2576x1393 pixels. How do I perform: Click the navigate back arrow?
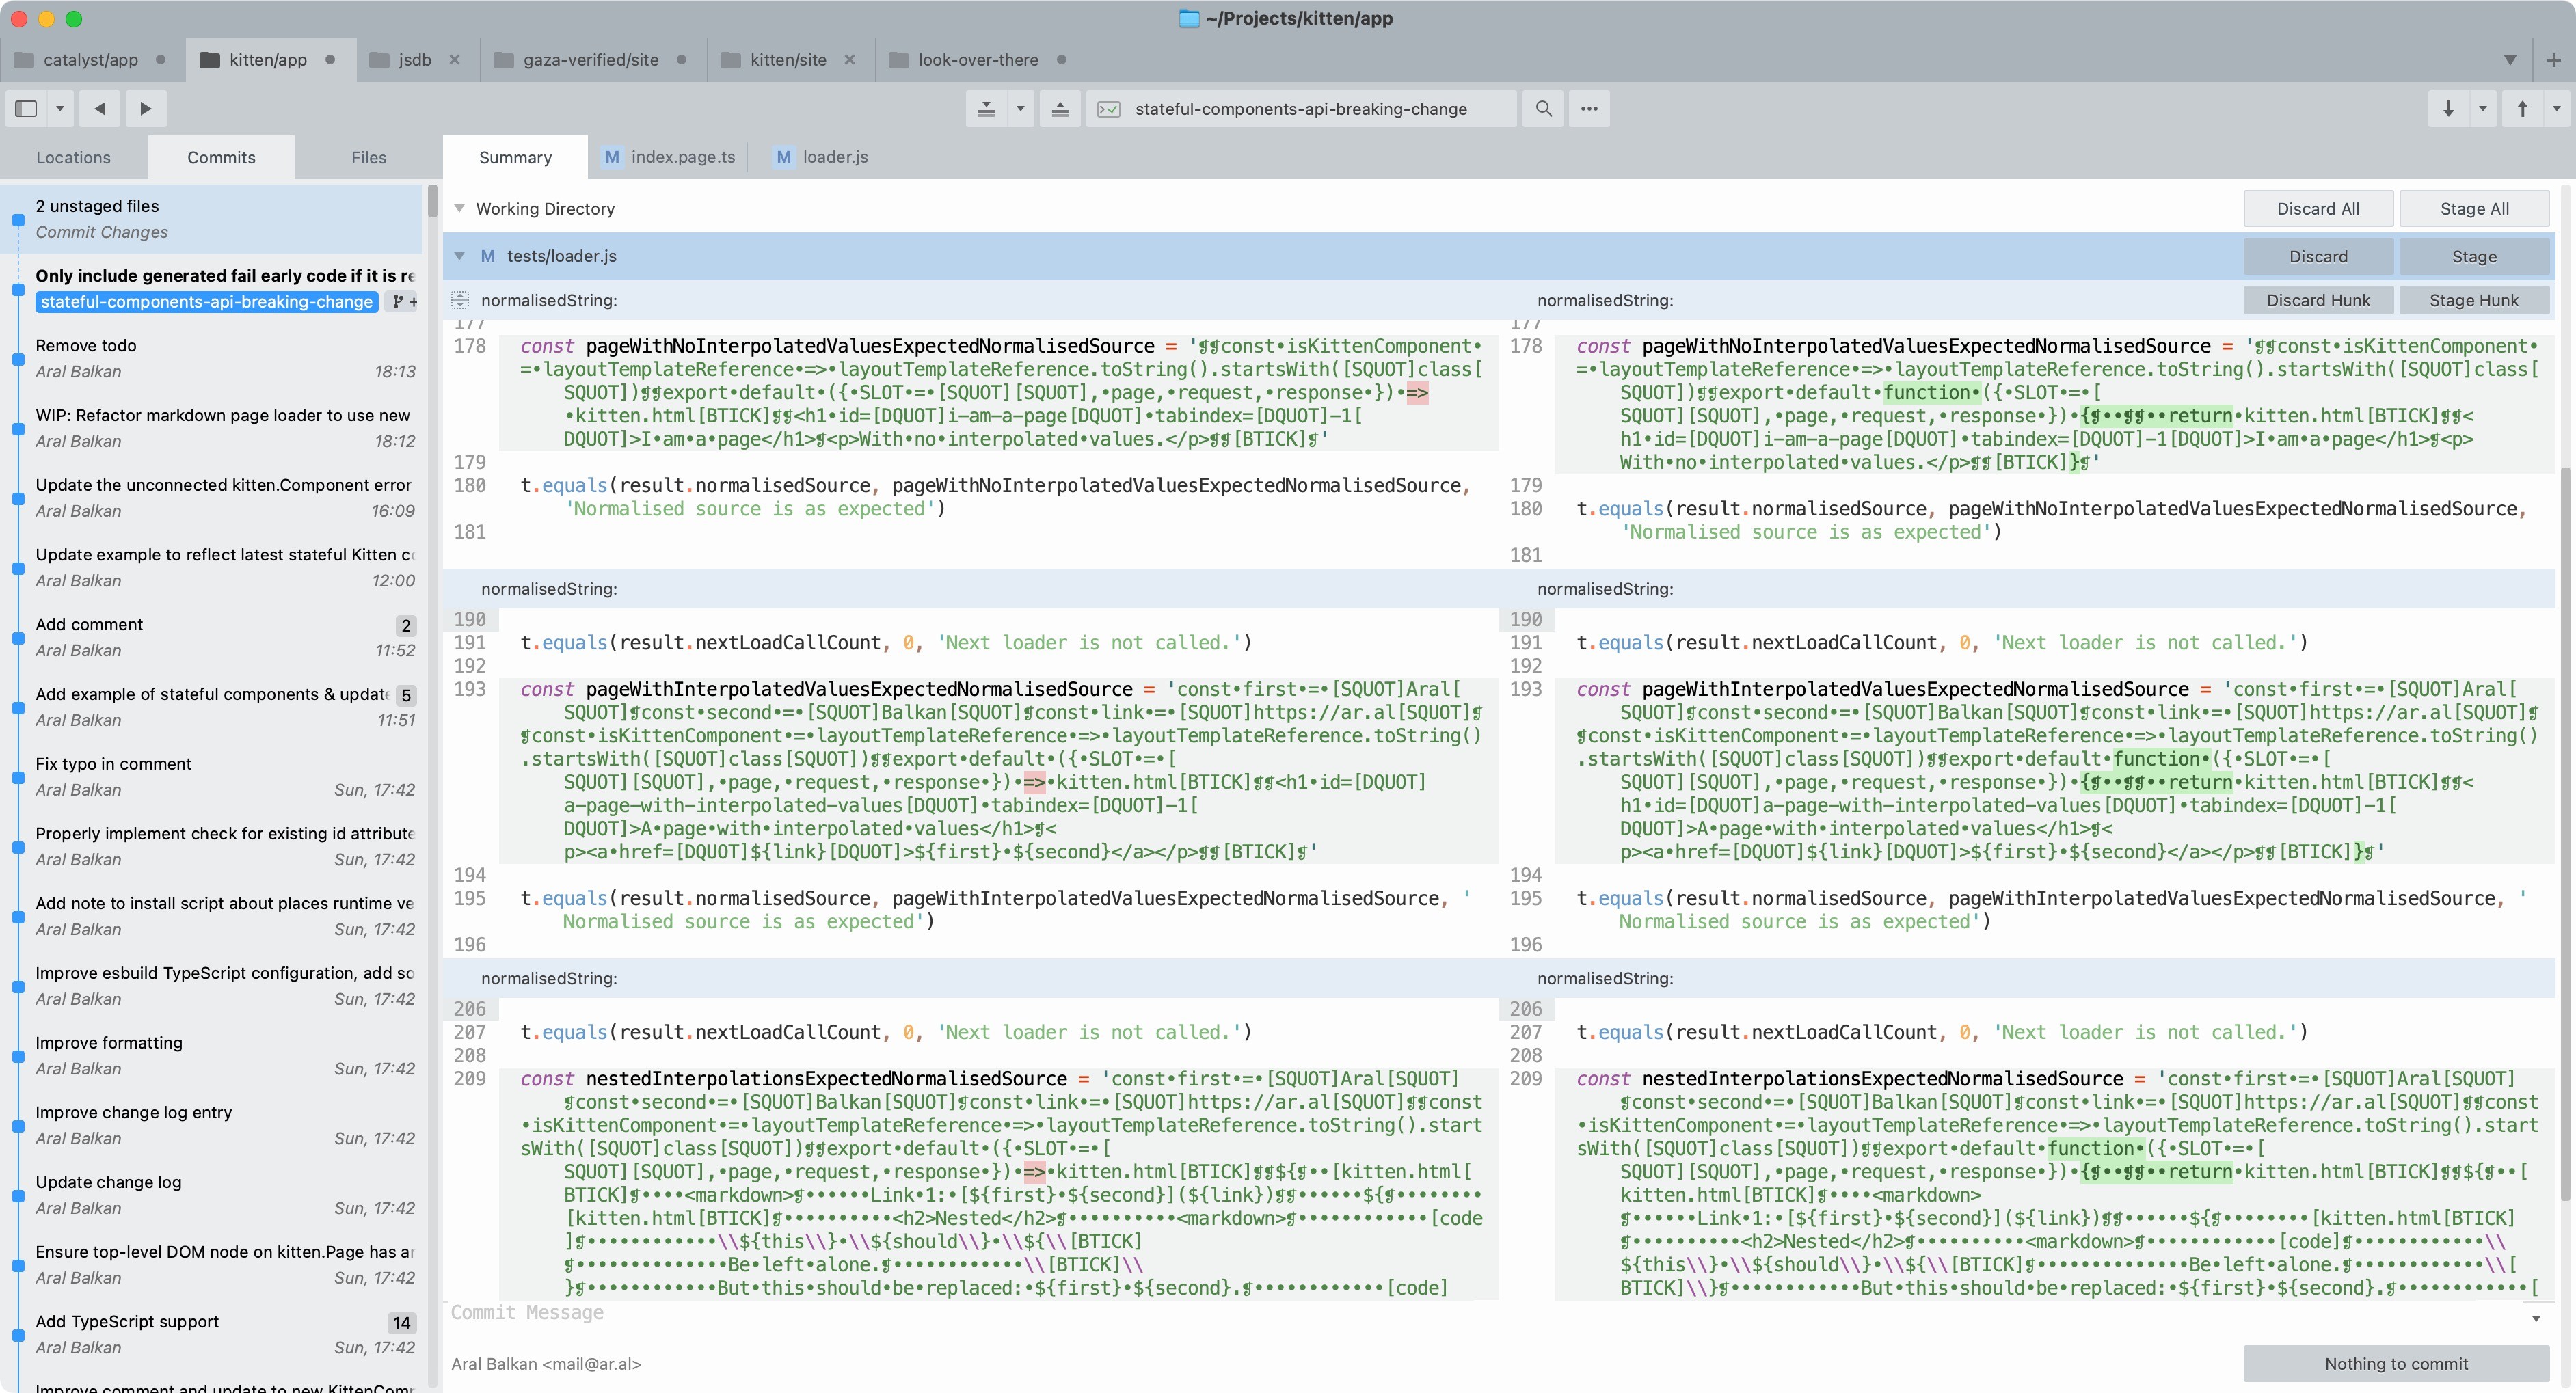tap(100, 109)
